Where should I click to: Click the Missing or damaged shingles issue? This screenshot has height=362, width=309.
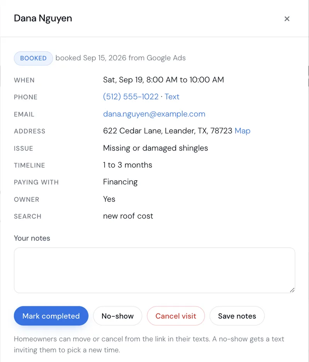(155, 148)
